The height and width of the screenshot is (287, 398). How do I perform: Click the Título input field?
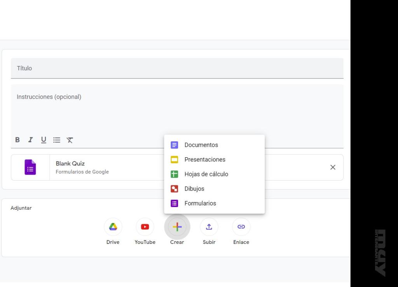[x=177, y=68]
